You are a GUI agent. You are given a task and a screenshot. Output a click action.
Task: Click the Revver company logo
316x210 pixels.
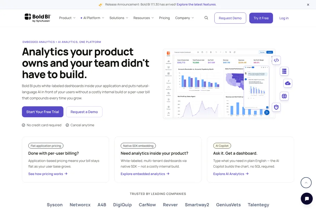coord(170,205)
